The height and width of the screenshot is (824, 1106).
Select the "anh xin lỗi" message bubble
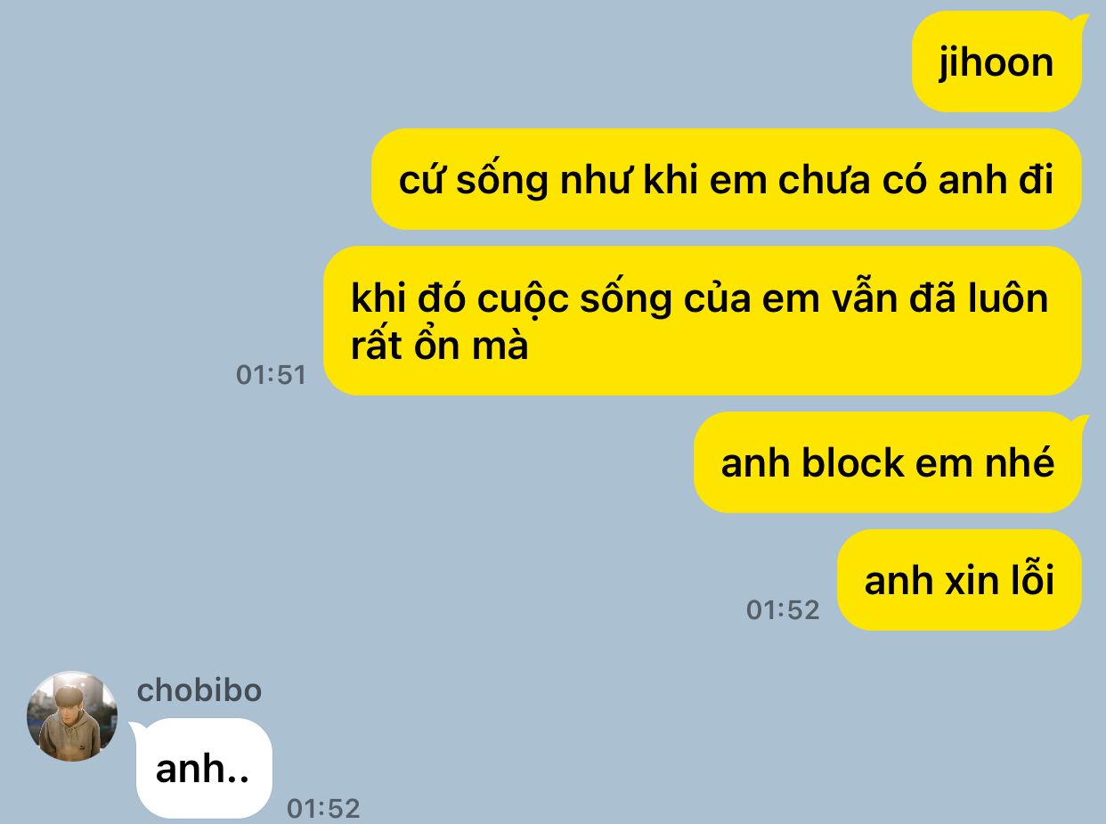pos(959,580)
